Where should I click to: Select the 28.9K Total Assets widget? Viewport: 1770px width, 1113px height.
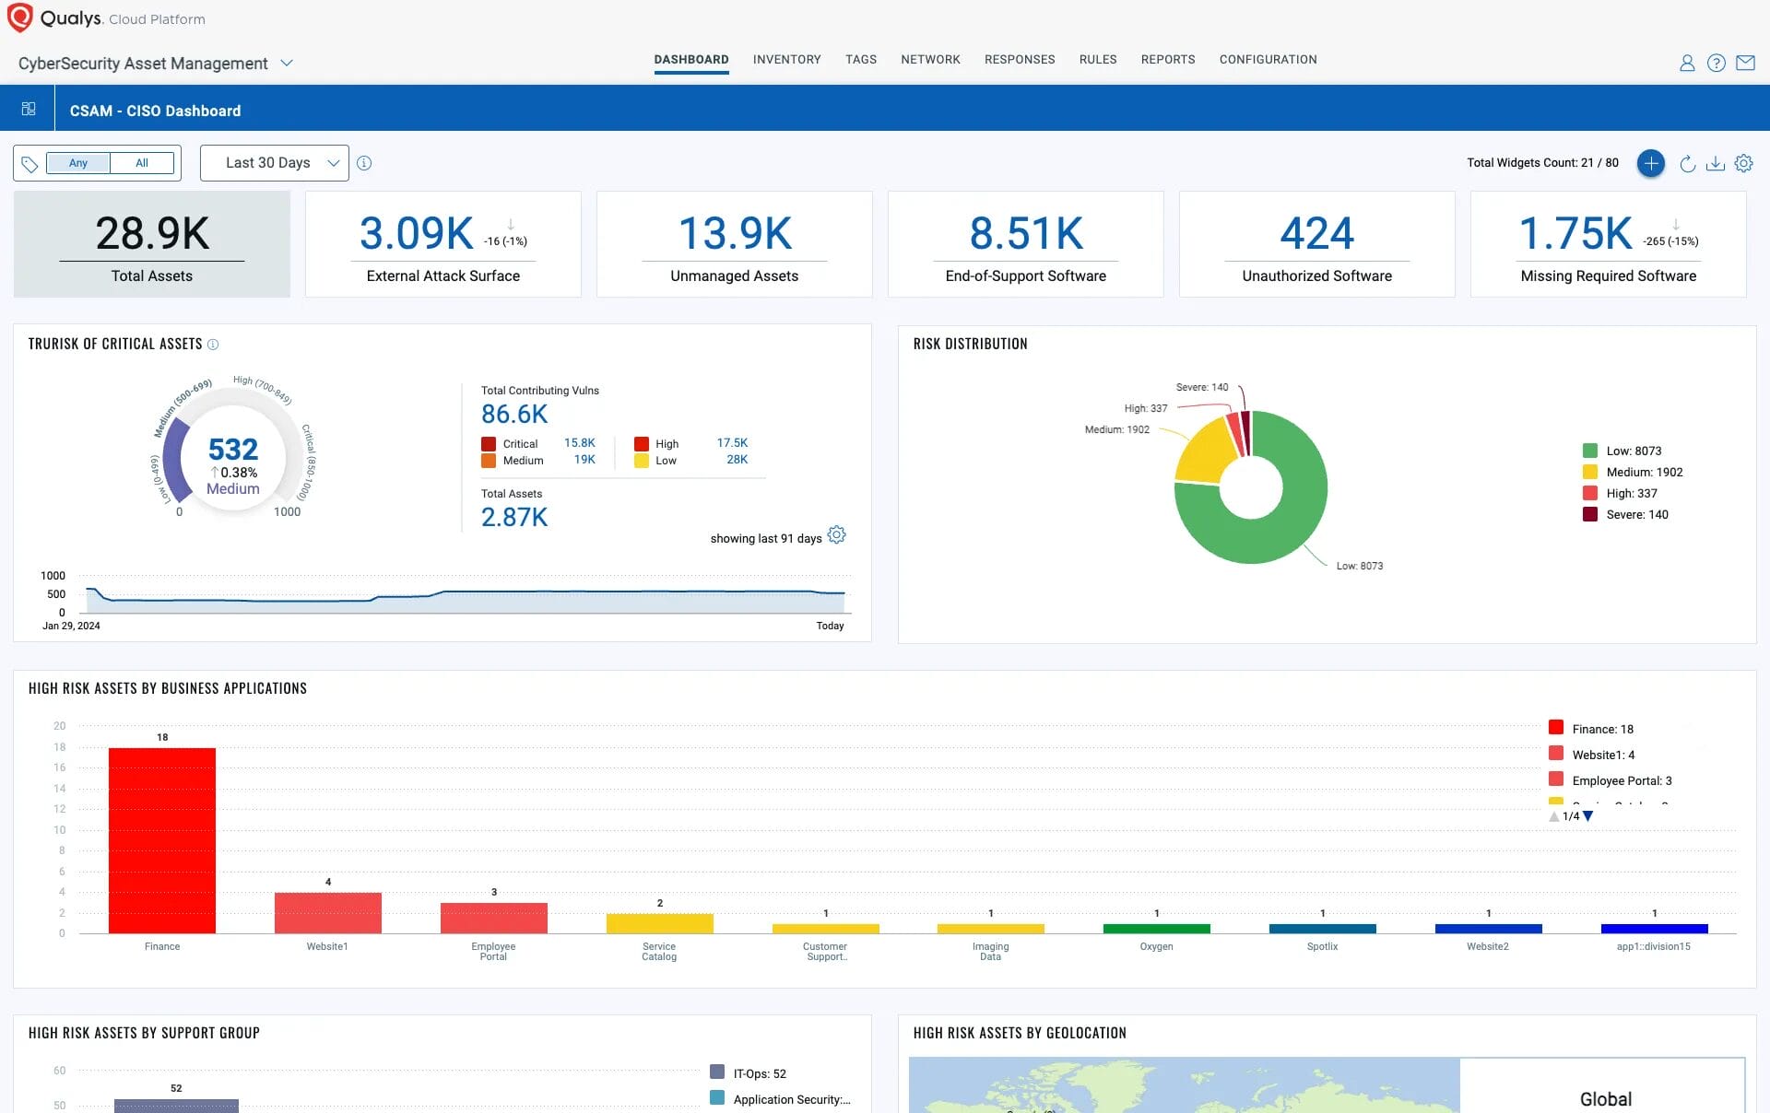point(150,243)
